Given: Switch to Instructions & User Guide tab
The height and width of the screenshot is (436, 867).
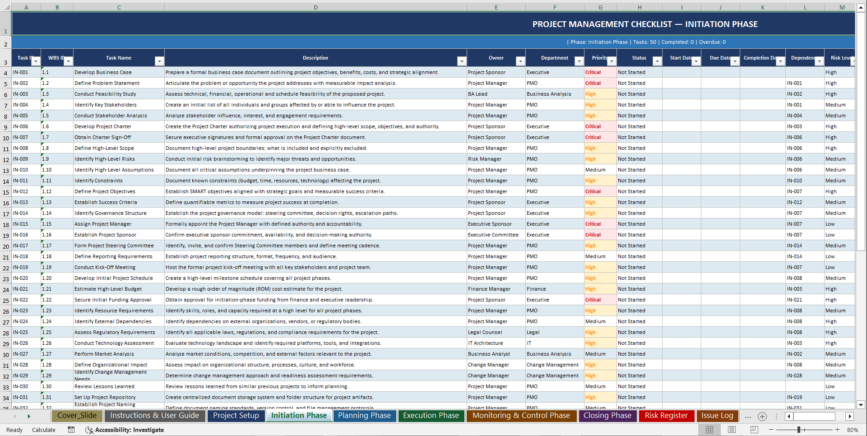Looking at the screenshot, I should [154, 416].
